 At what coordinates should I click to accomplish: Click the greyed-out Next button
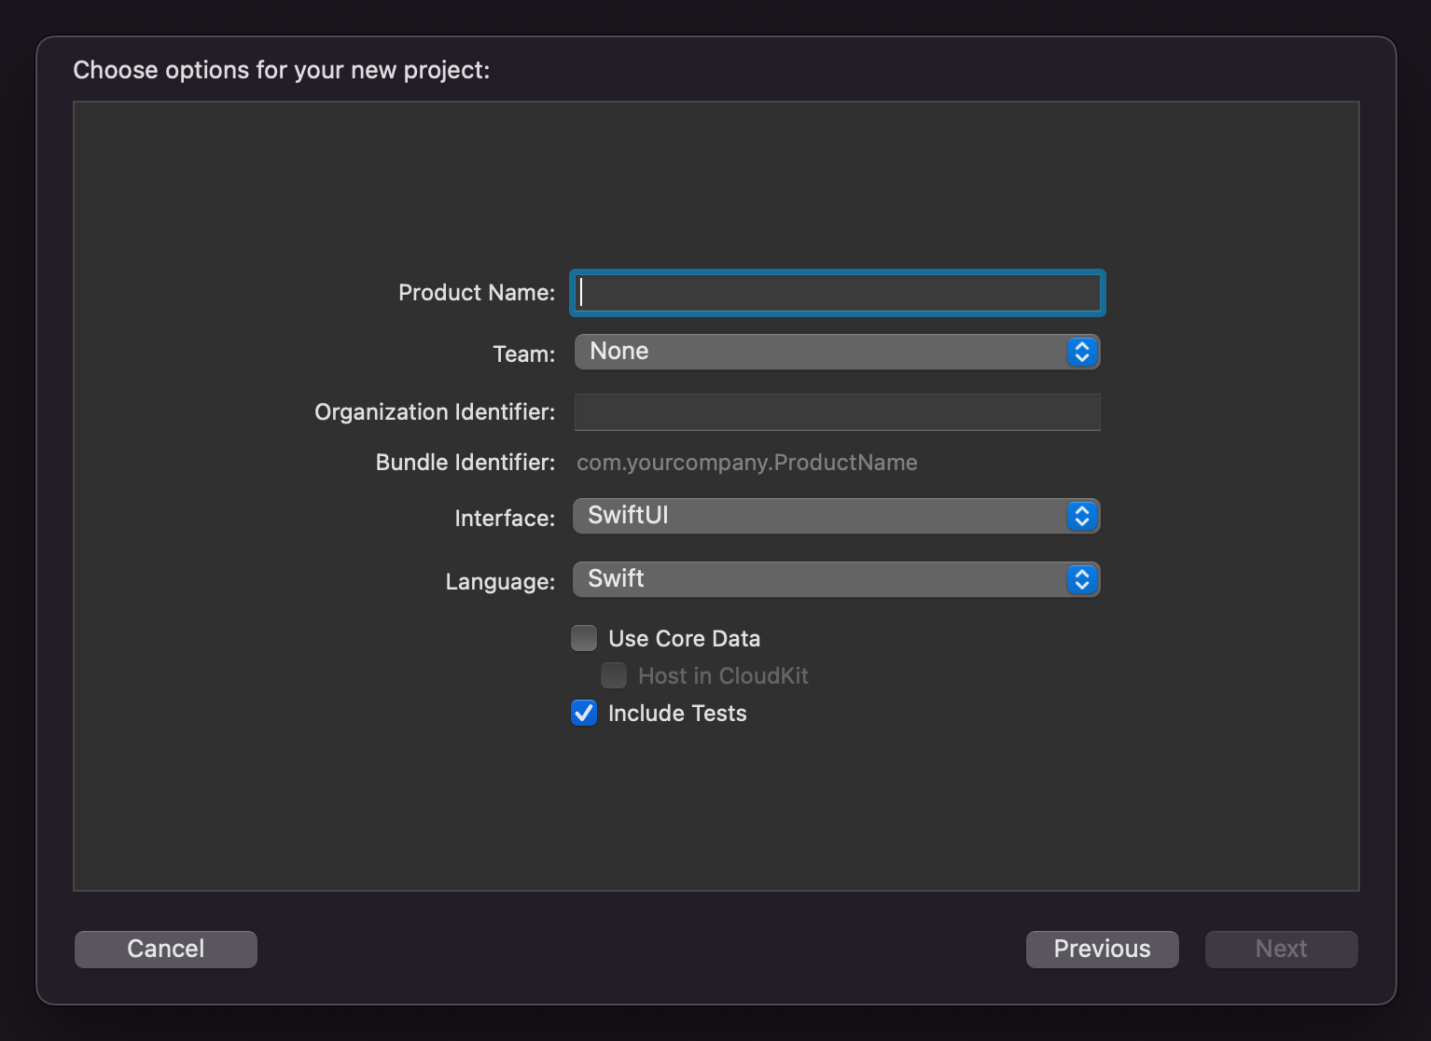[1281, 949]
